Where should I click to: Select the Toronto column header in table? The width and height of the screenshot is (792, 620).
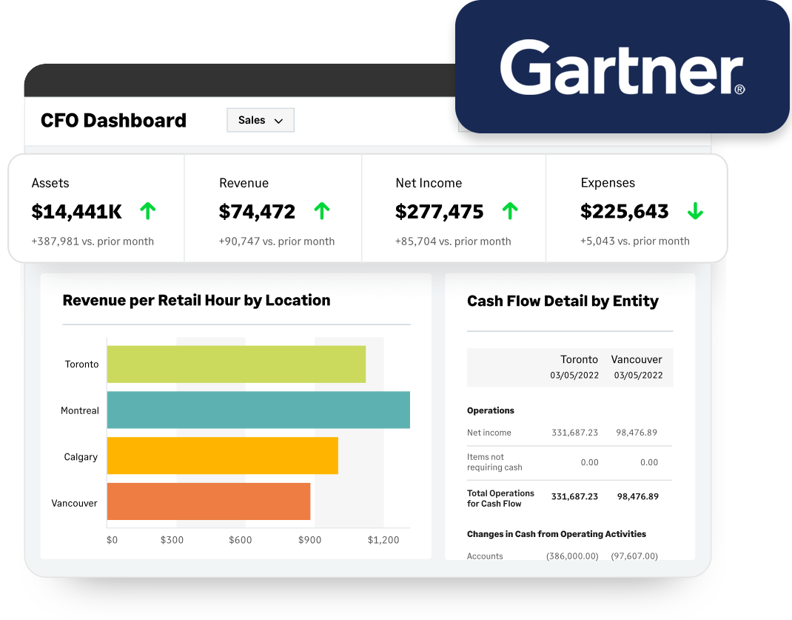pos(579,359)
